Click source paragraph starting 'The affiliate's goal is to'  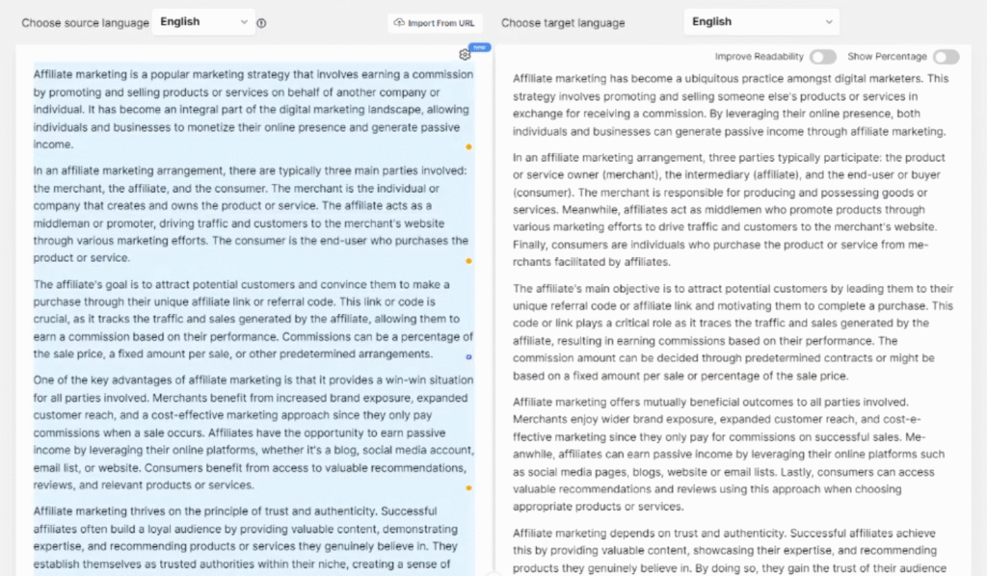253,320
